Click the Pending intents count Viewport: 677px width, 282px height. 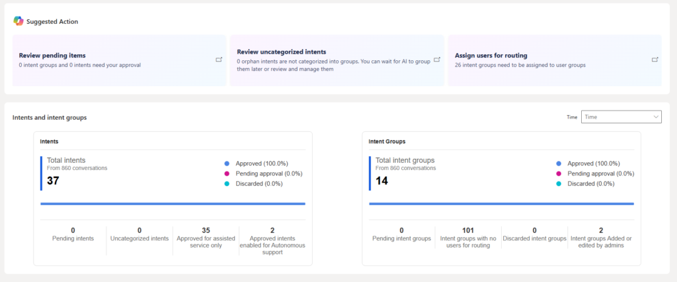coord(73,230)
